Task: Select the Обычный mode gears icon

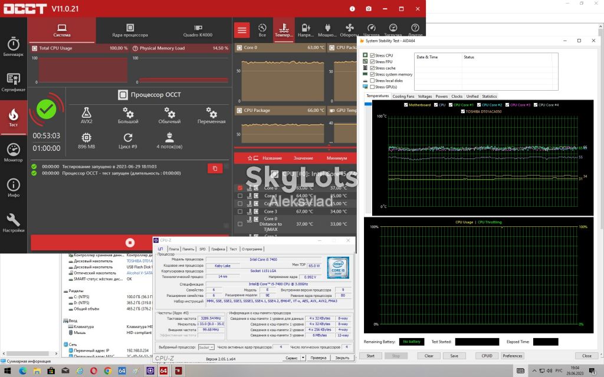Action: [169, 115]
